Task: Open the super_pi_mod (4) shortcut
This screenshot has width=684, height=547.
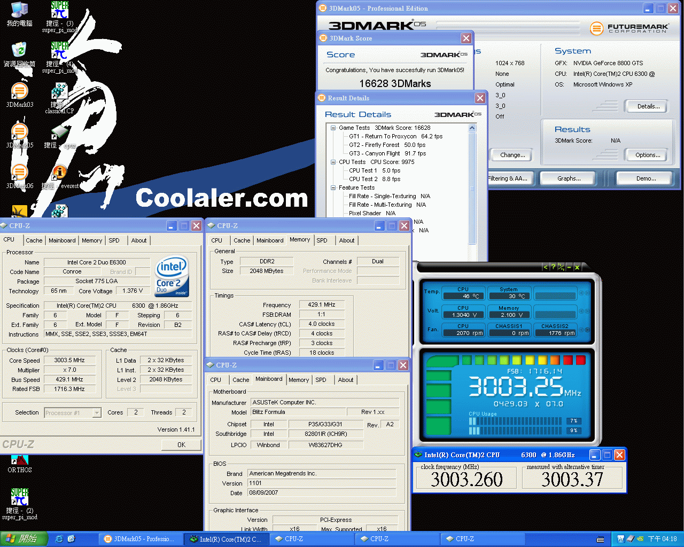Action: [x=59, y=58]
